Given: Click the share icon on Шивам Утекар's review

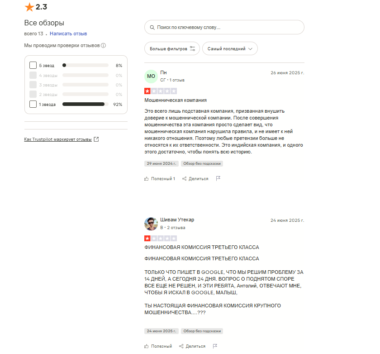Looking at the screenshot, I should click(x=181, y=346).
